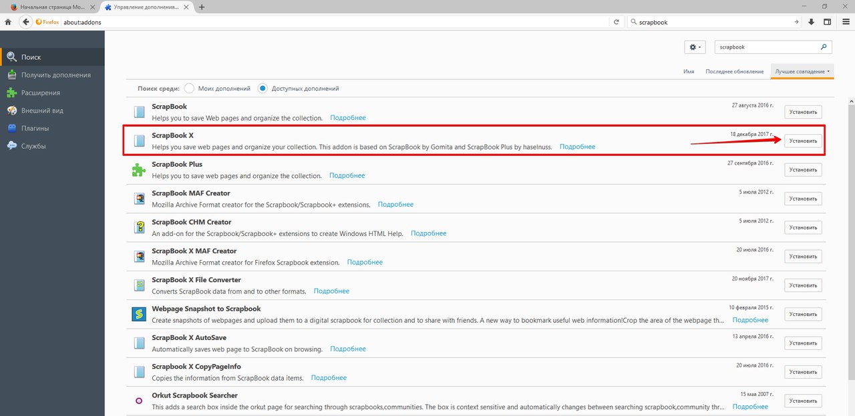The image size is (855, 416).
Task: Open Службы services category
Action: coord(52,146)
